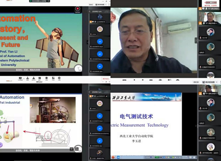221x161 pixels.
Task: Collapse participant panel arrow beside speaker's video
Action: pyautogui.click(x=196, y=40)
